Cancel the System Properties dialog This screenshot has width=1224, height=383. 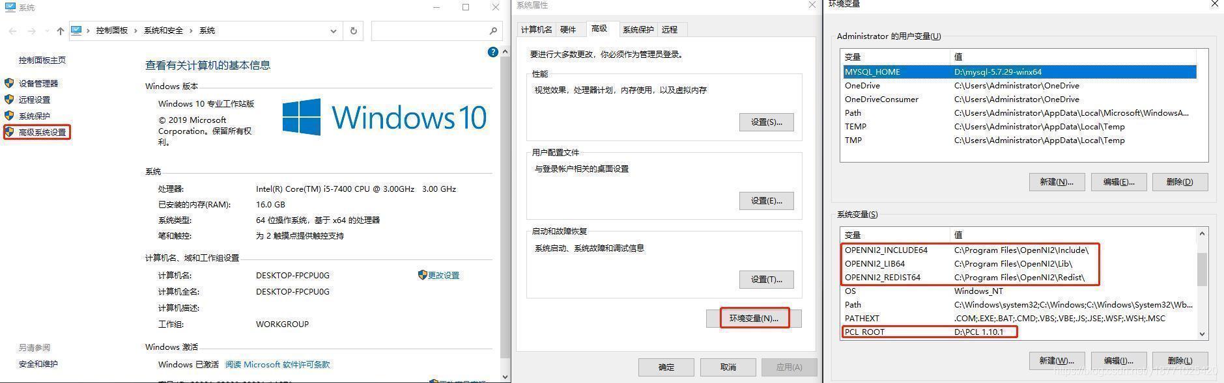click(x=728, y=367)
